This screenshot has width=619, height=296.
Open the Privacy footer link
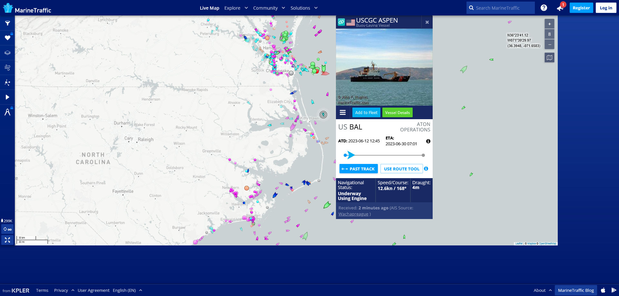pos(61,290)
